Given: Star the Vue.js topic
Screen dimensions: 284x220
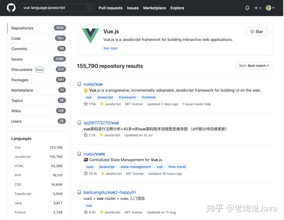Looking at the screenshot, I should (256, 31).
